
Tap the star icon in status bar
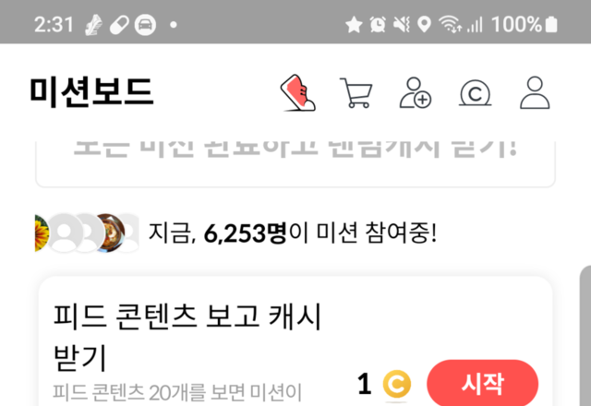coord(354,25)
